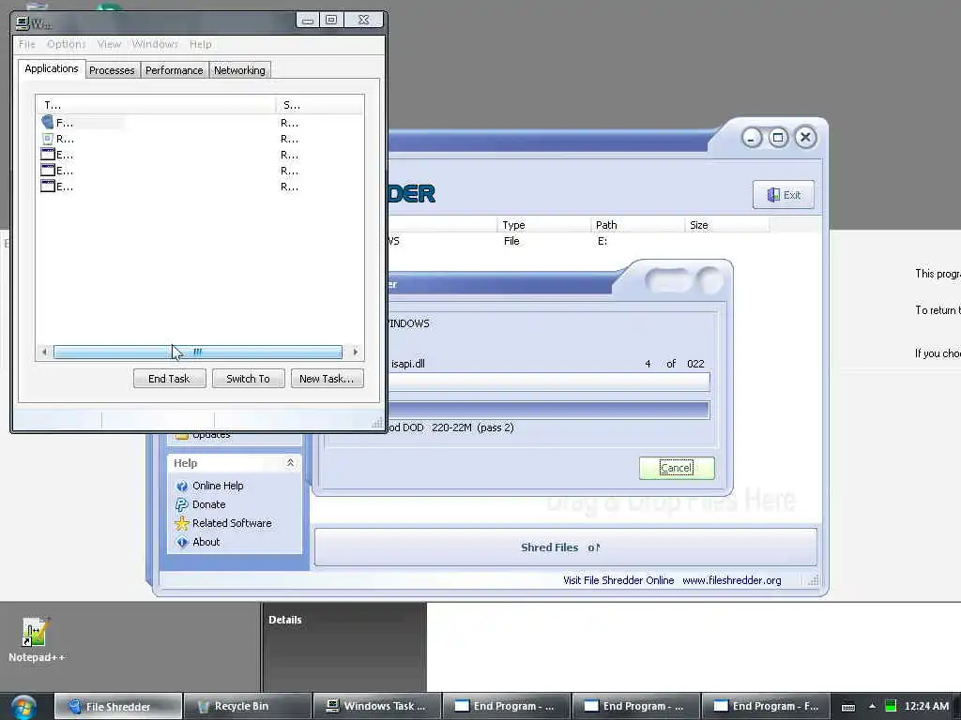Switch to Recycle Bin on the taskbar

(x=248, y=707)
